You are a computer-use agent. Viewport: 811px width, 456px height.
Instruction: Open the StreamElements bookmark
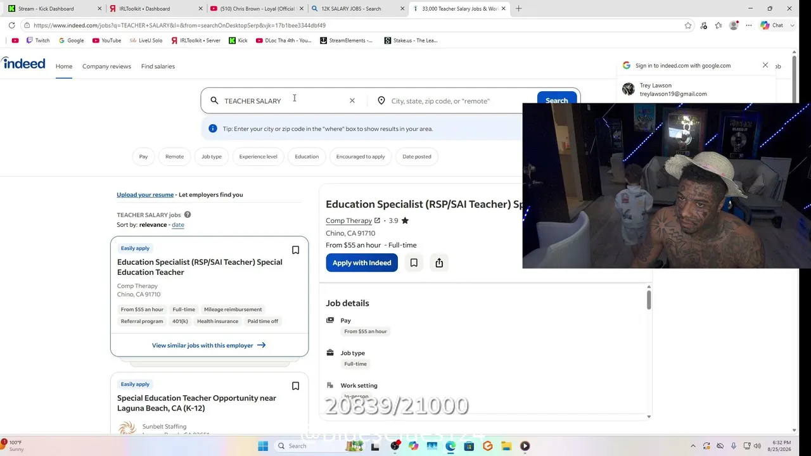click(346, 41)
